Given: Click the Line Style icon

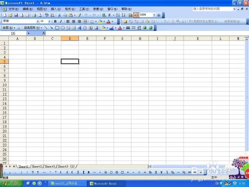Looking at the screenshot, I should (128, 28).
